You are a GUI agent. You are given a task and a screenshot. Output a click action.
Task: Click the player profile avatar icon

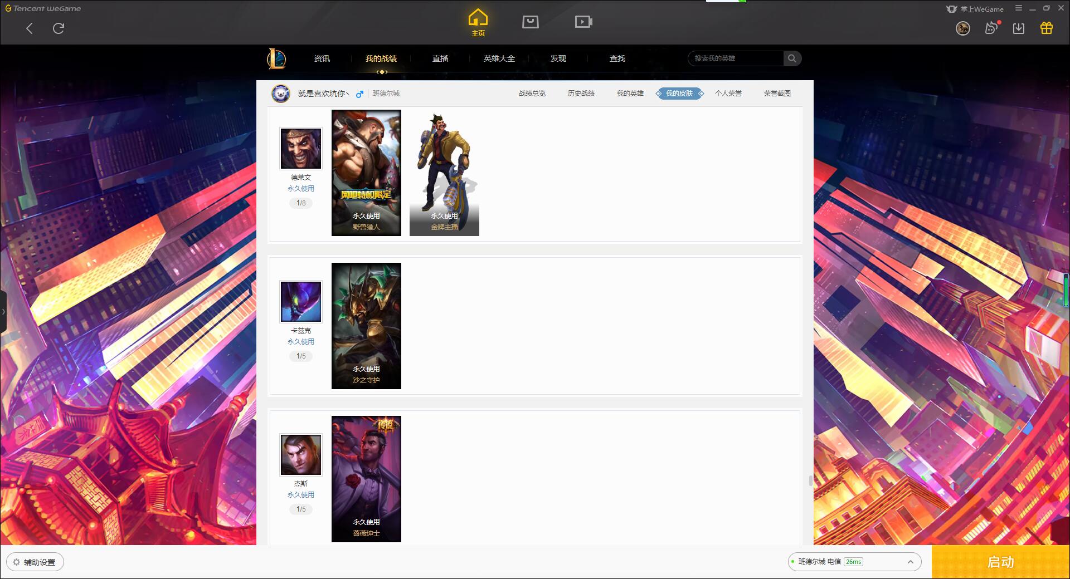[281, 94]
